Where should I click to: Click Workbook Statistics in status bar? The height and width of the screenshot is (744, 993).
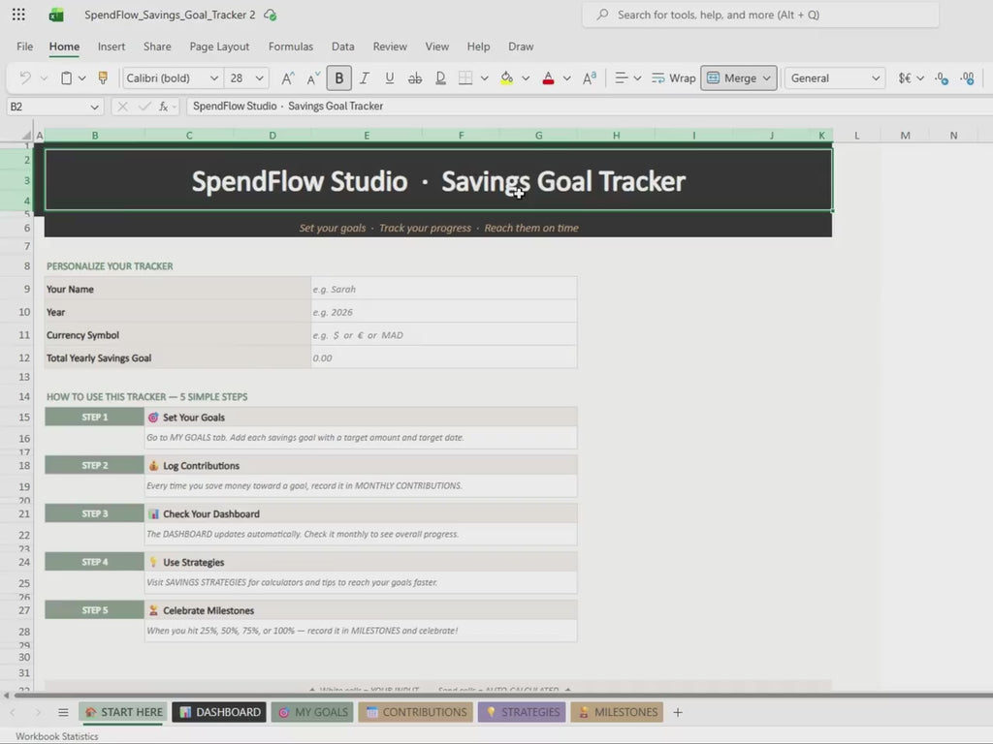point(57,736)
